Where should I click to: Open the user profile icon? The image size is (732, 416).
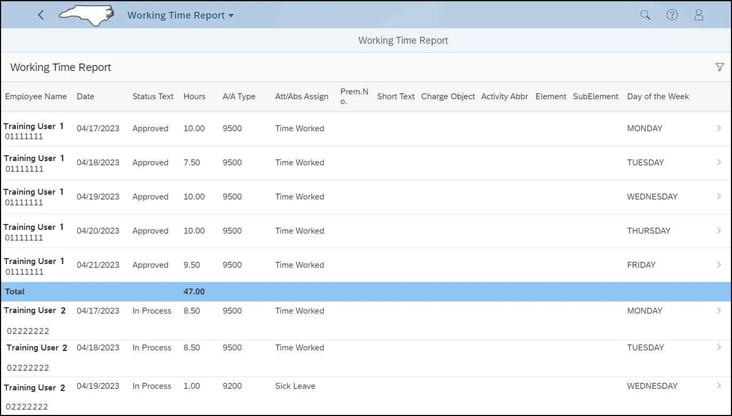click(x=698, y=15)
